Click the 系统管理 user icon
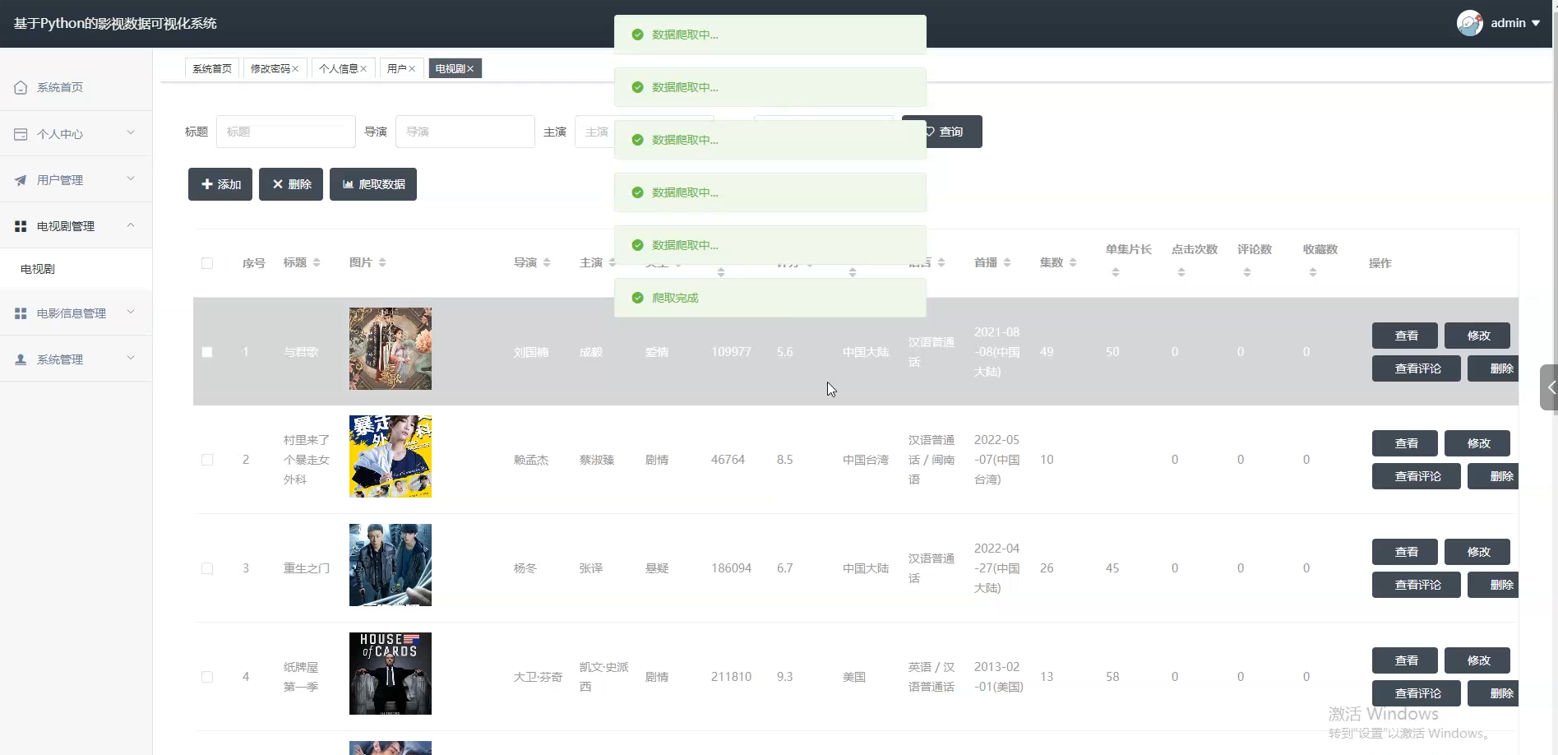This screenshot has height=755, width=1558. pos(21,359)
